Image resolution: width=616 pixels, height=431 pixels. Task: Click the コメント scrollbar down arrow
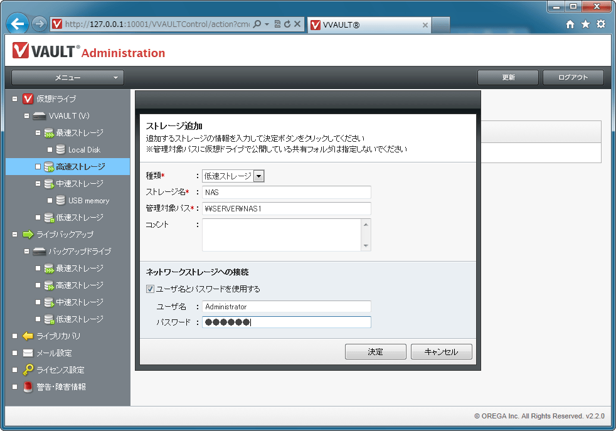tap(366, 246)
